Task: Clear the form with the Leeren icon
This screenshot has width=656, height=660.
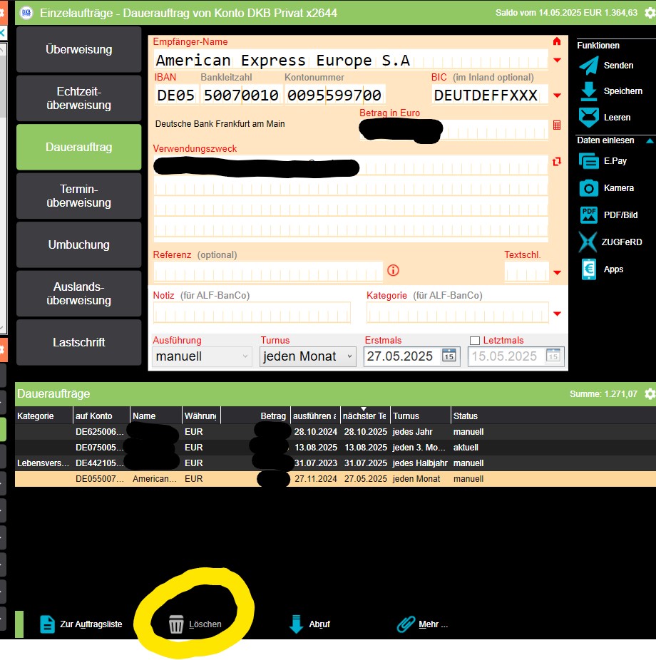Action: 589,118
